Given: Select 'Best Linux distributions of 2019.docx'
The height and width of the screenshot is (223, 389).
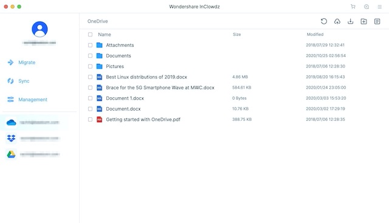Looking at the screenshot, I should tap(146, 77).
